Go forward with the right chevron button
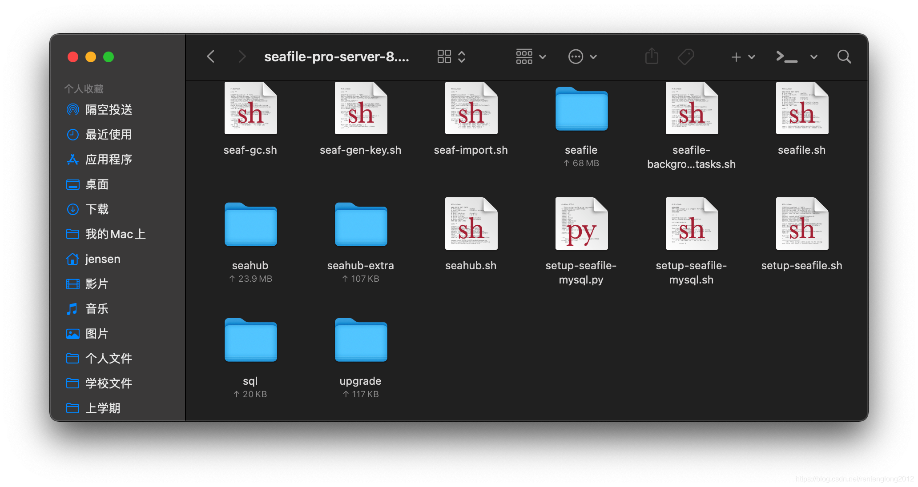 click(x=242, y=56)
